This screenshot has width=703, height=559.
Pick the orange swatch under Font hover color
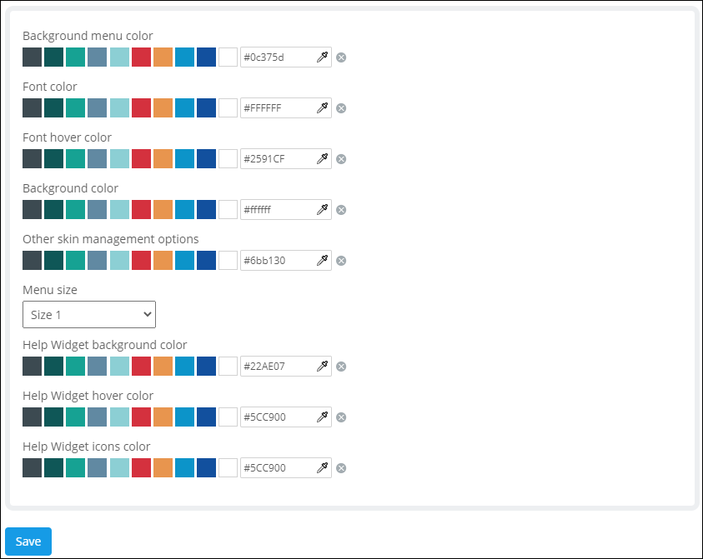click(163, 158)
